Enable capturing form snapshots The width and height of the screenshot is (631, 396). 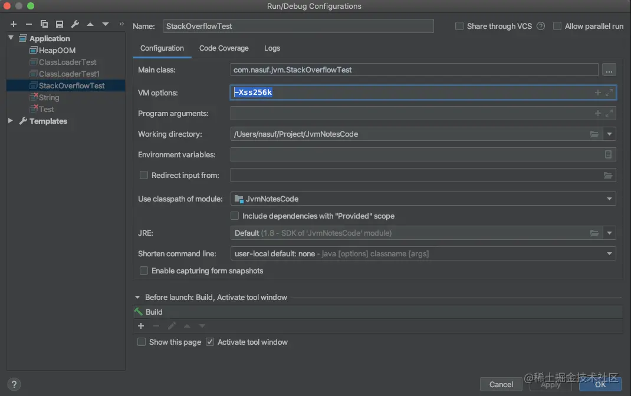coord(144,271)
